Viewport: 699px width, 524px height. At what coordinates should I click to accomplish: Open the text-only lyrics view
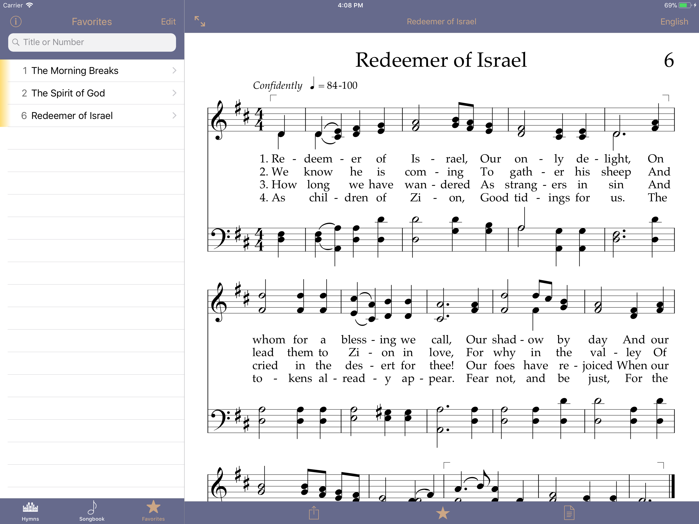pyautogui.click(x=569, y=513)
